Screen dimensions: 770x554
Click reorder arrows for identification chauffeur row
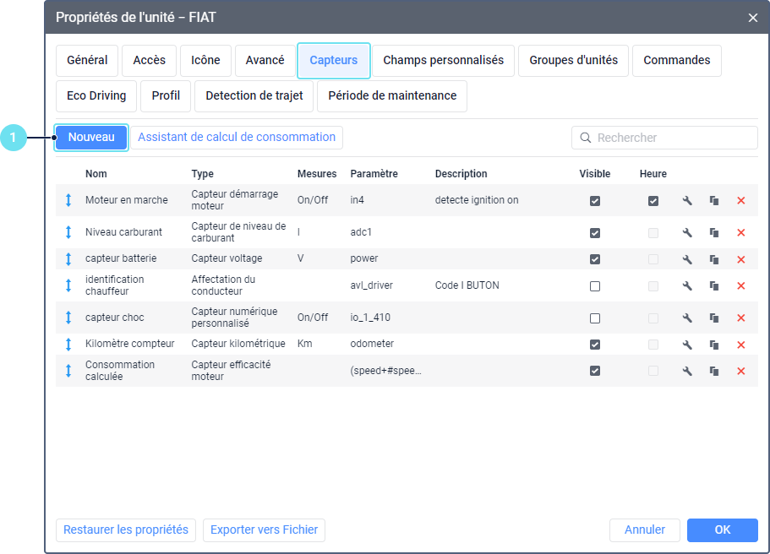[68, 285]
